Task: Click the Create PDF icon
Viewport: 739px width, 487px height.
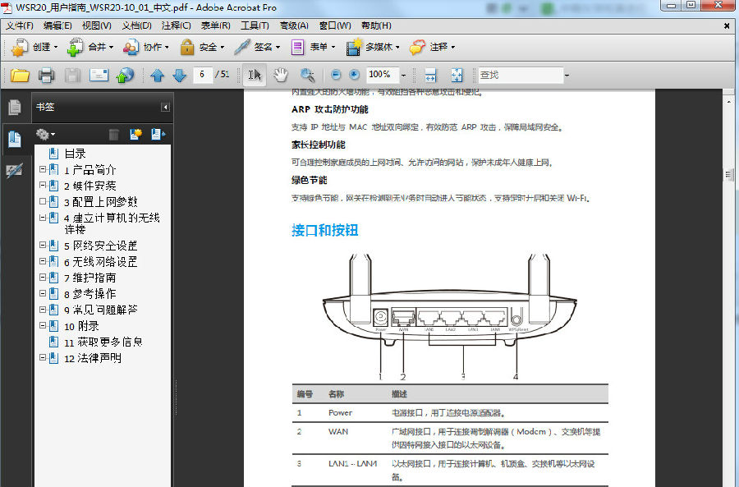Action: tap(20, 47)
